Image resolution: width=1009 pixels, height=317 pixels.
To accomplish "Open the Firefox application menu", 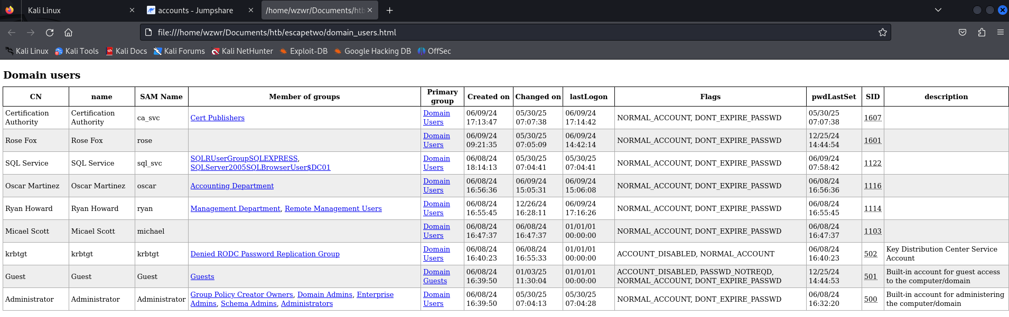I will tap(1000, 33).
